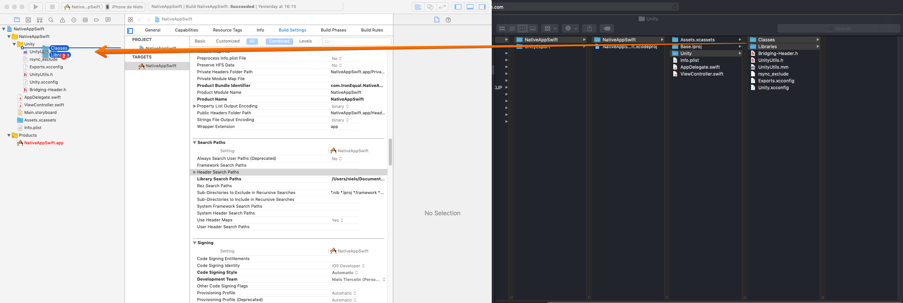The width and height of the screenshot is (903, 303).
Task: Click the build settings search field
Action: pos(357,41)
